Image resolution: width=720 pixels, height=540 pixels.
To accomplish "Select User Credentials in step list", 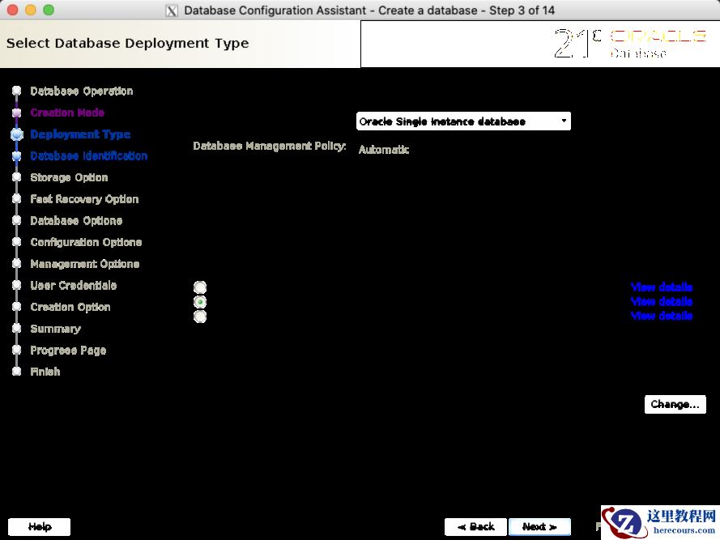I will coord(74,285).
